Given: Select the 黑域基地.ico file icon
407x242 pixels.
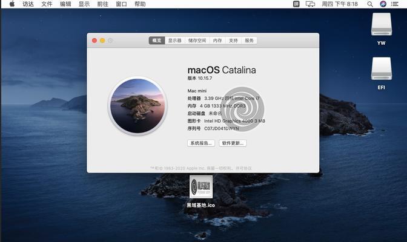Looking at the screenshot, I should tap(201, 186).
